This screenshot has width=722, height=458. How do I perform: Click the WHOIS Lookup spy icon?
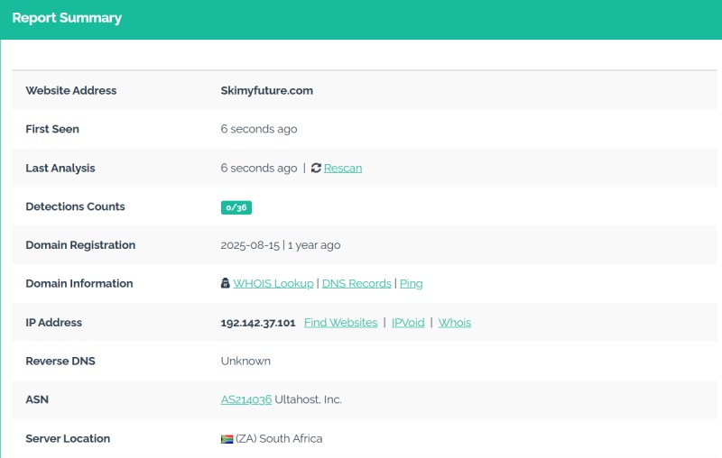225,283
